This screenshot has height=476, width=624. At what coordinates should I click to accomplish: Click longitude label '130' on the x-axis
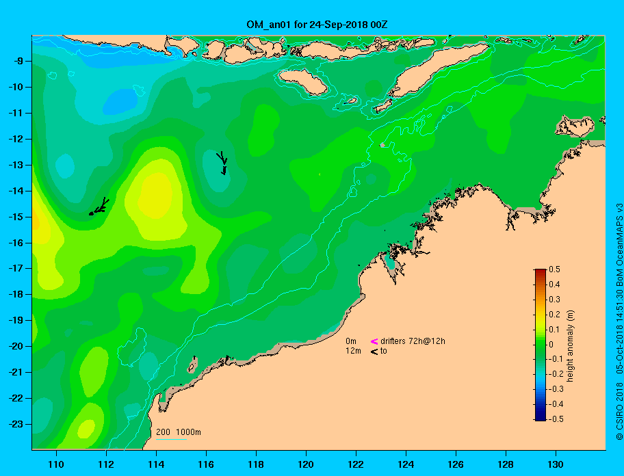pyautogui.click(x=556, y=464)
